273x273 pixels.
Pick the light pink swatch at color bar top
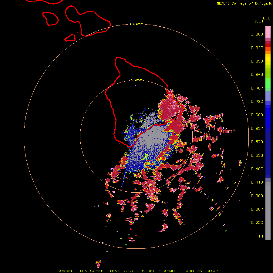click(268, 32)
